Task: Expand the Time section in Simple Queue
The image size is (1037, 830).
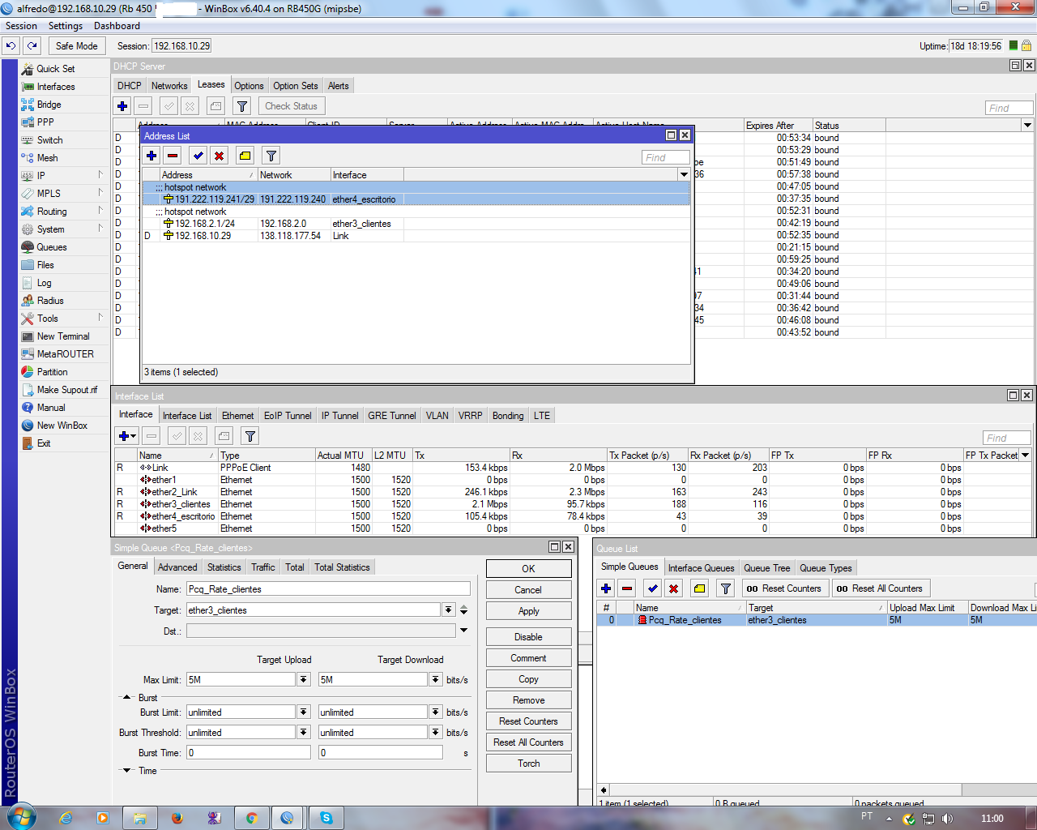Action: click(127, 771)
